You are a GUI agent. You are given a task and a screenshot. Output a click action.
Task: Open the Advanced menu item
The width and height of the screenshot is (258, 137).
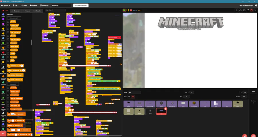pyautogui.click(x=44, y=5)
